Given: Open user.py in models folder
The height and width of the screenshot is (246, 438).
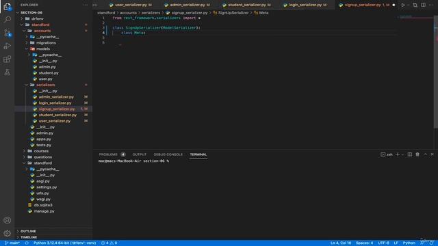Looking at the screenshot, I should click(x=53, y=79).
